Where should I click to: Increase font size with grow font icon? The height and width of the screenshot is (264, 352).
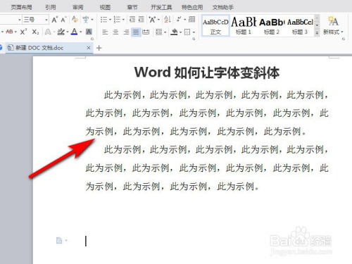55,20
